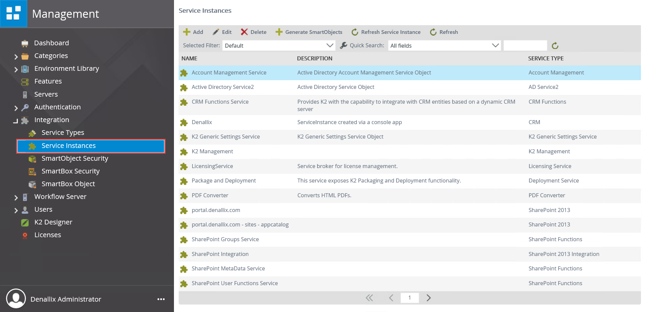Open the user options ellipsis menu
Image resolution: width=645 pixels, height=312 pixels.
(x=161, y=299)
